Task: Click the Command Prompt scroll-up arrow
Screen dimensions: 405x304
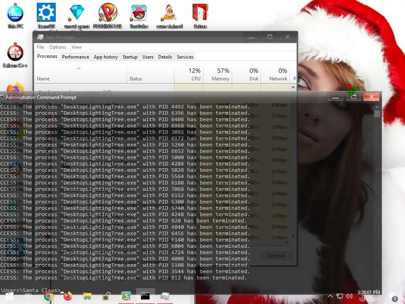Action: (x=377, y=107)
